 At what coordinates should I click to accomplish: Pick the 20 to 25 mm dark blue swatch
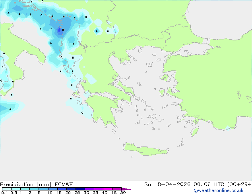[x=71, y=189]
